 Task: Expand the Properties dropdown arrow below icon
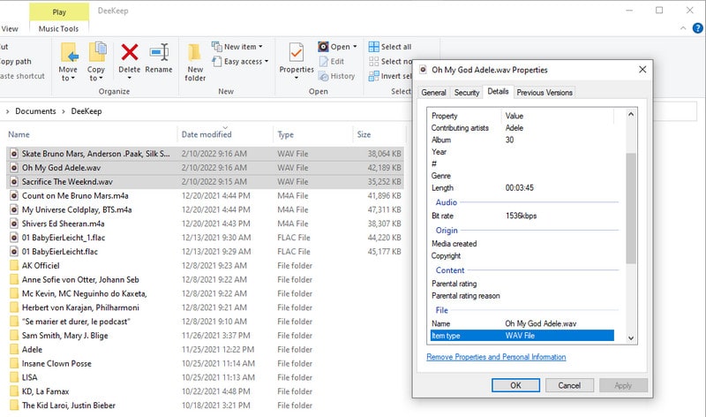tap(297, 78)
